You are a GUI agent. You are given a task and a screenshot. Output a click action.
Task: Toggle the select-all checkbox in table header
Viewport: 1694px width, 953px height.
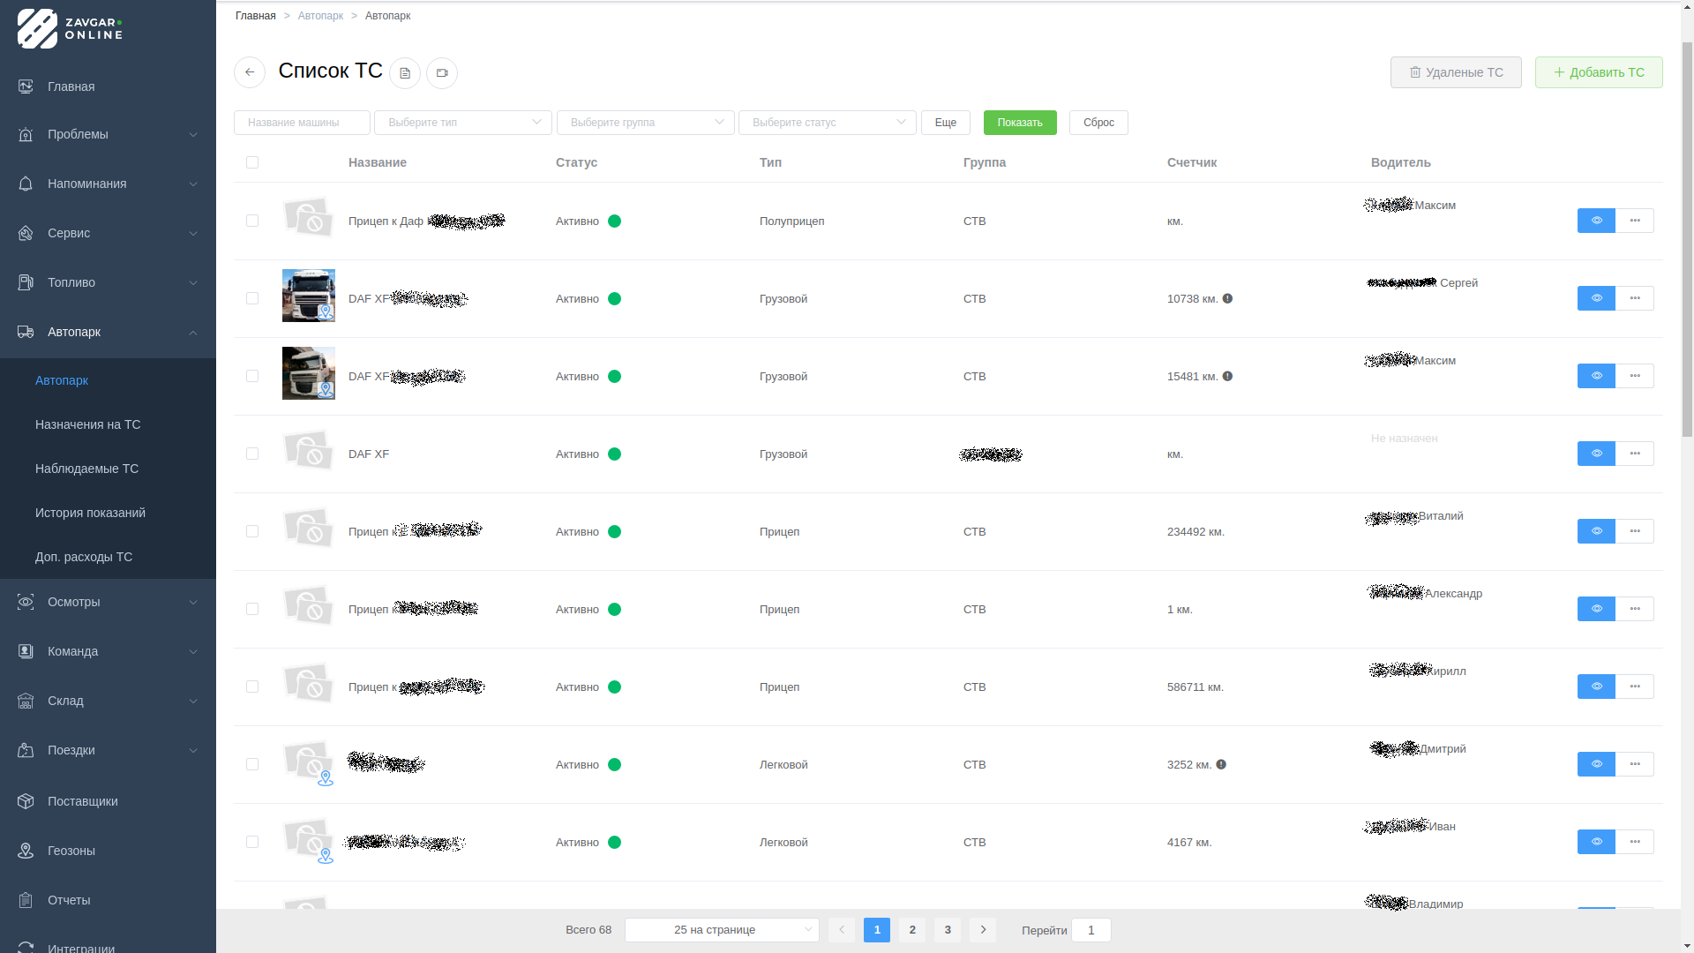[x=252, y=162]
